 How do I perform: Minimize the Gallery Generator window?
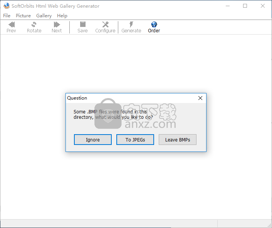(x=228, y=6)
